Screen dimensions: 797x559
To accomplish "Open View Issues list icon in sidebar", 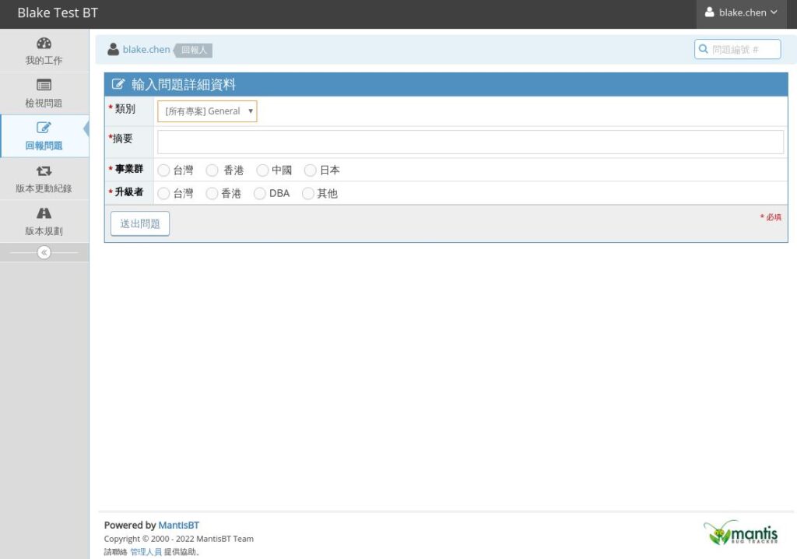I will point(44,86).
